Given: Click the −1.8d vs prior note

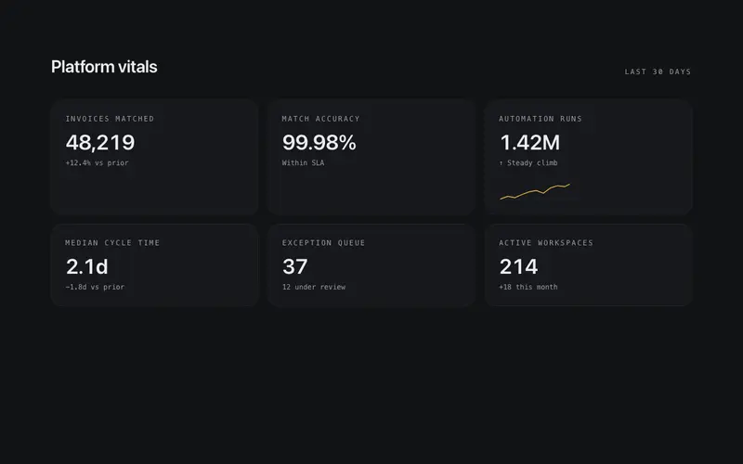Looking at the screenshot, I should [x=95, y=287].
